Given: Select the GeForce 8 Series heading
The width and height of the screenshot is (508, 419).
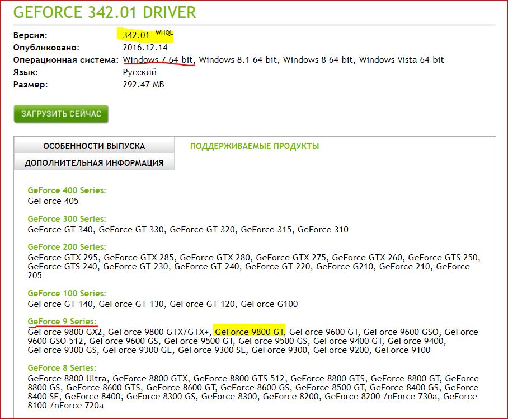Looking at the screenshot, I should tap(62, 368).
